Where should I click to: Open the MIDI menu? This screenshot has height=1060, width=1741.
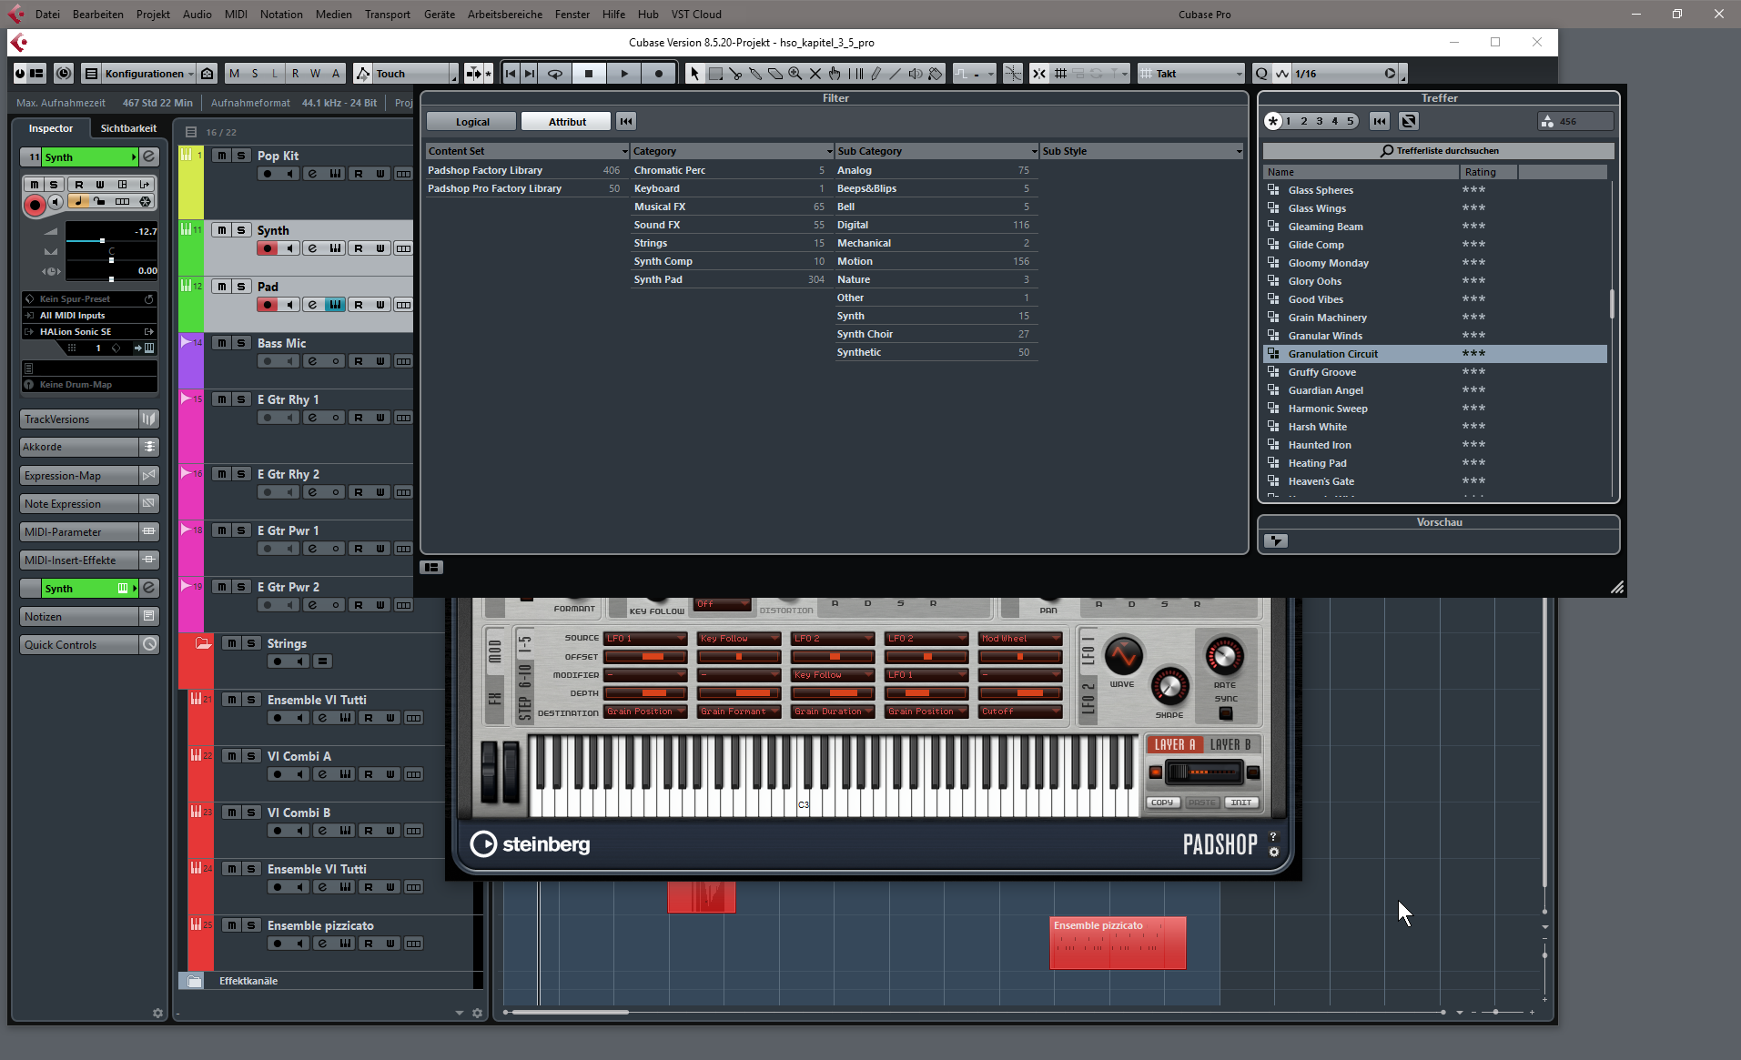pyautogui.click(x=236, y=14)
